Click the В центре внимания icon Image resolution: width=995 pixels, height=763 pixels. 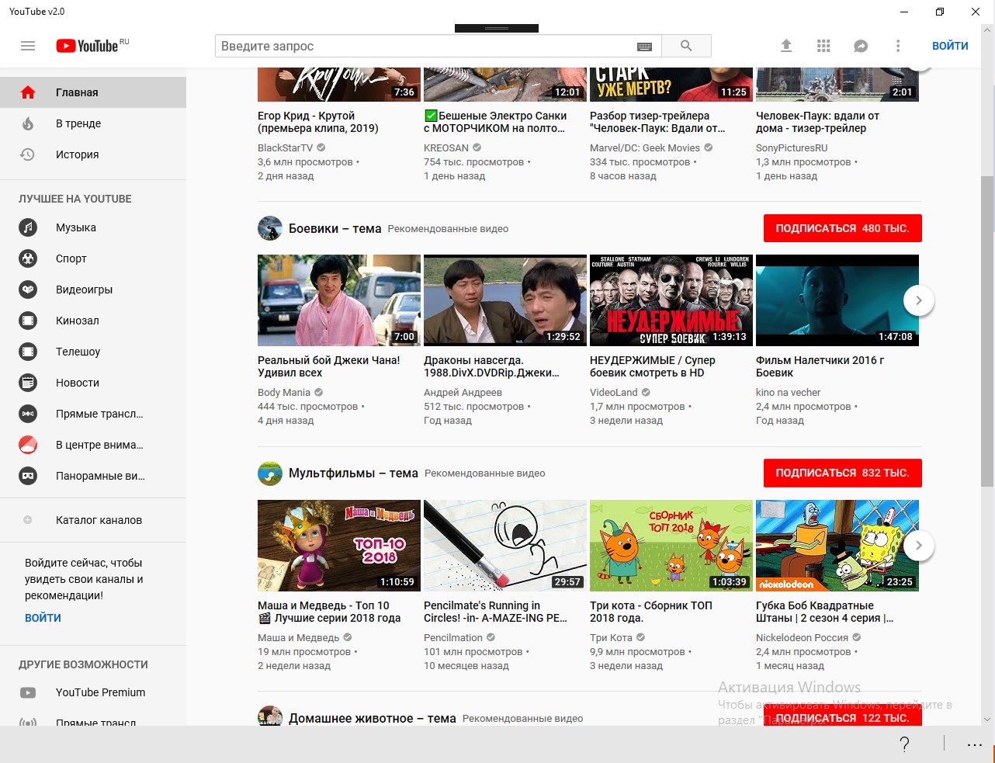[28, 445]
